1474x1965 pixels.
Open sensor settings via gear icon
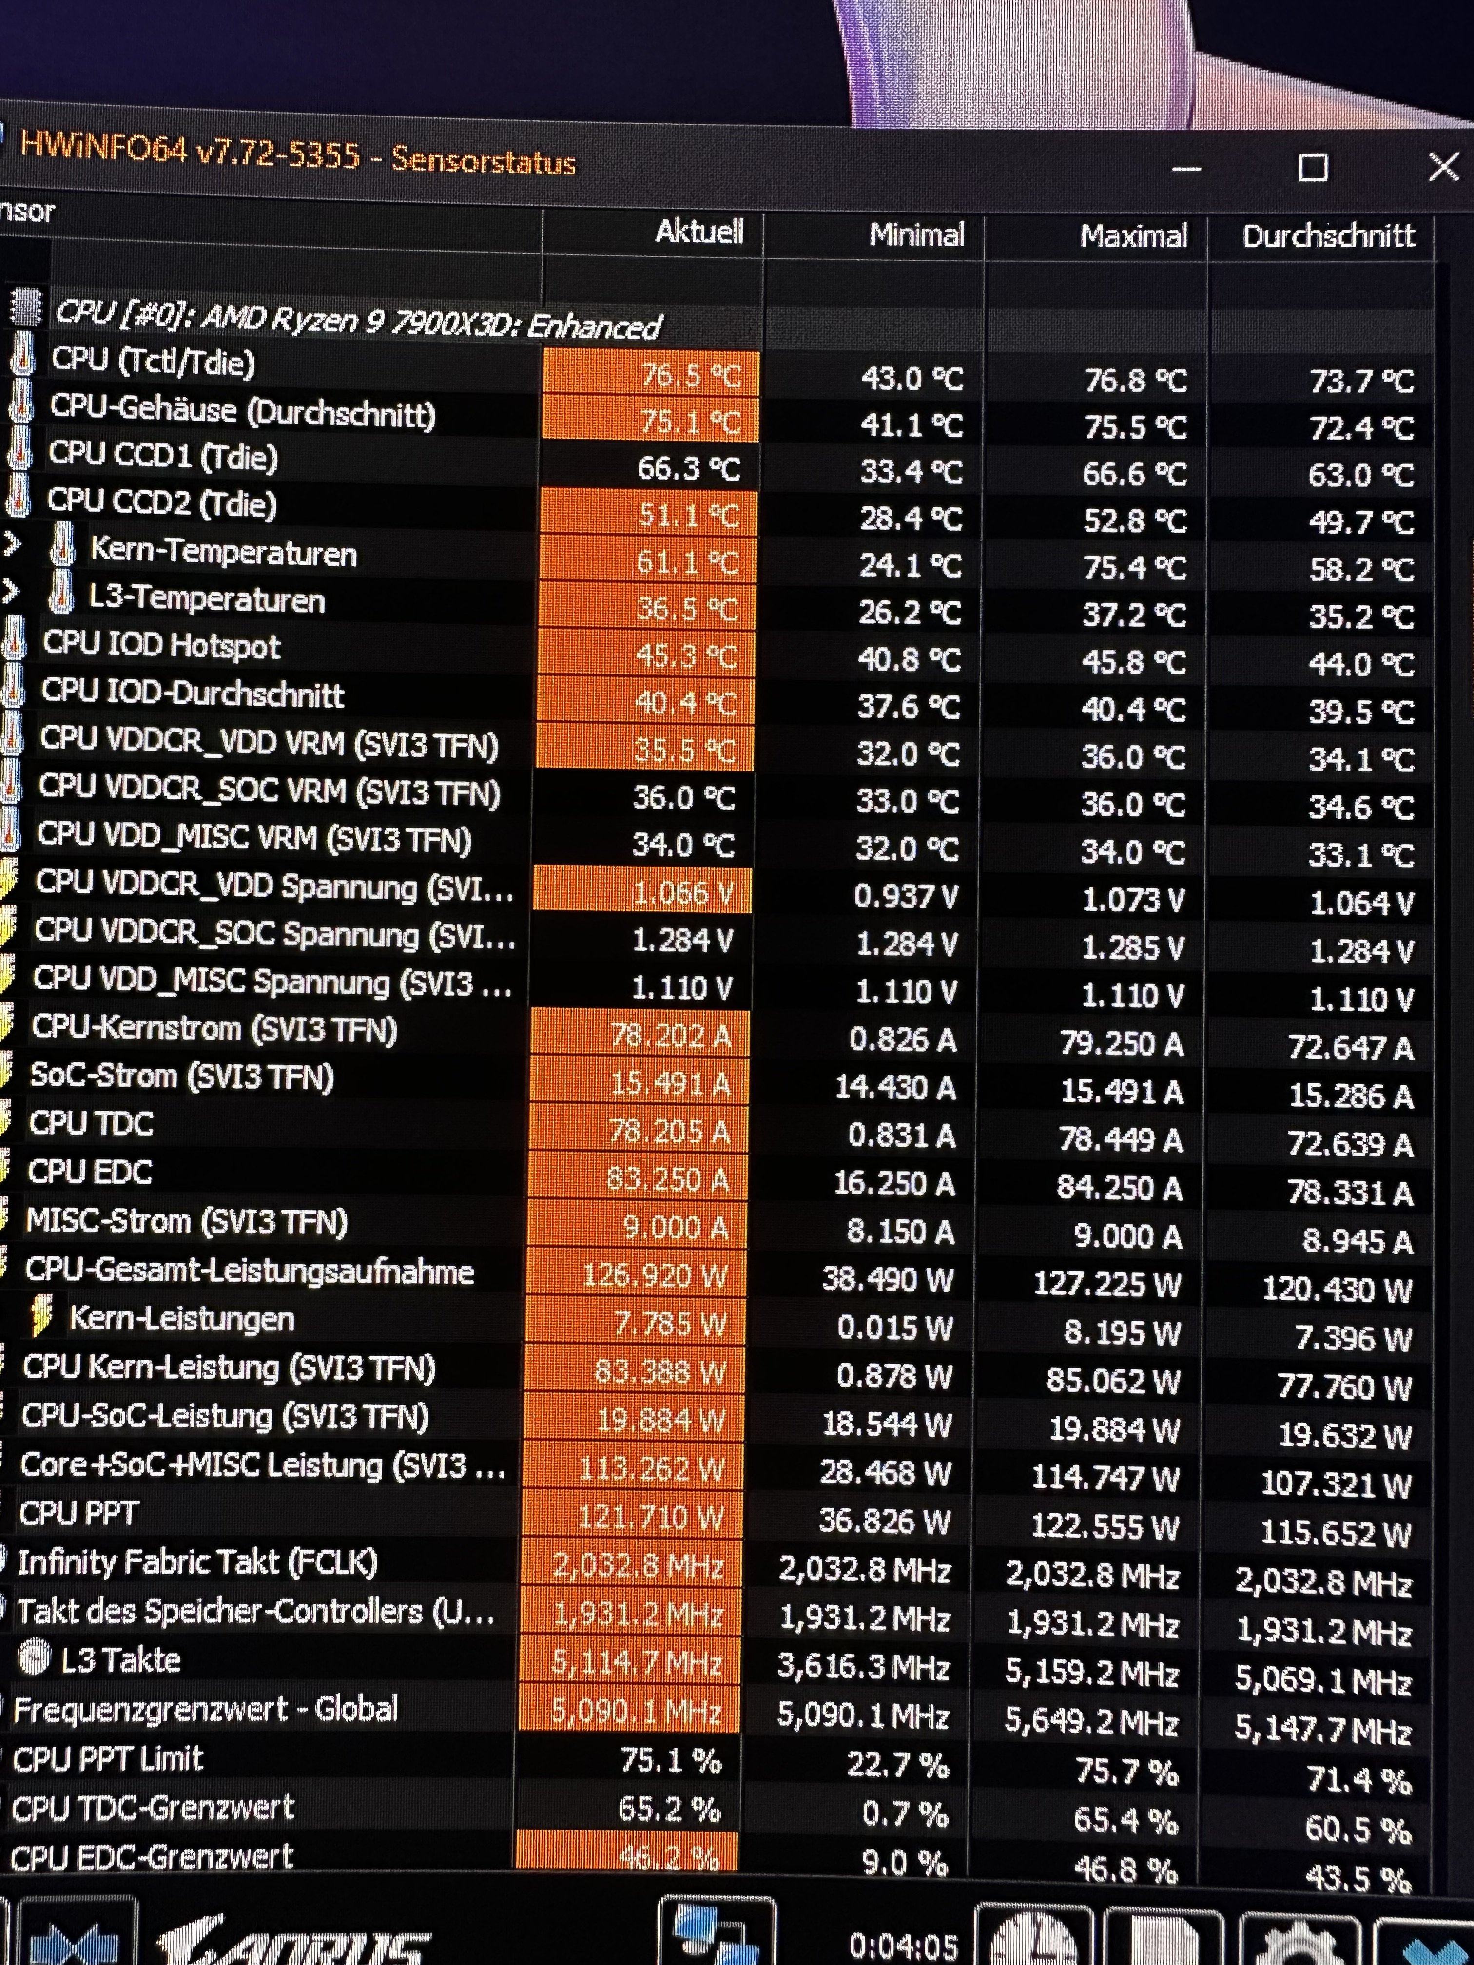pyautogui.click(x=1299, y=1944)
